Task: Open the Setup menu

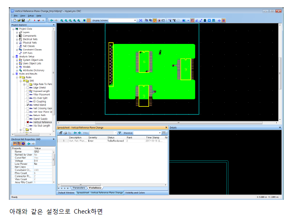Action: [31, 15]
